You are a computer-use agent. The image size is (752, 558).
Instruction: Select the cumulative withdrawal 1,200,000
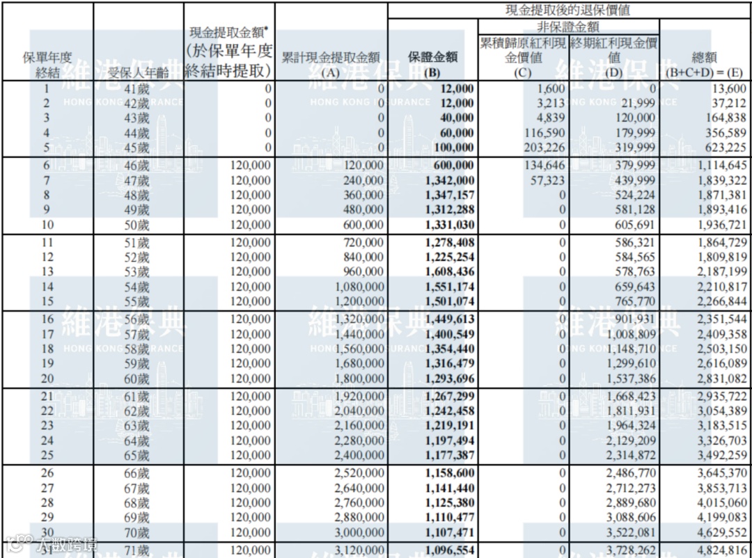click(359, 301)
